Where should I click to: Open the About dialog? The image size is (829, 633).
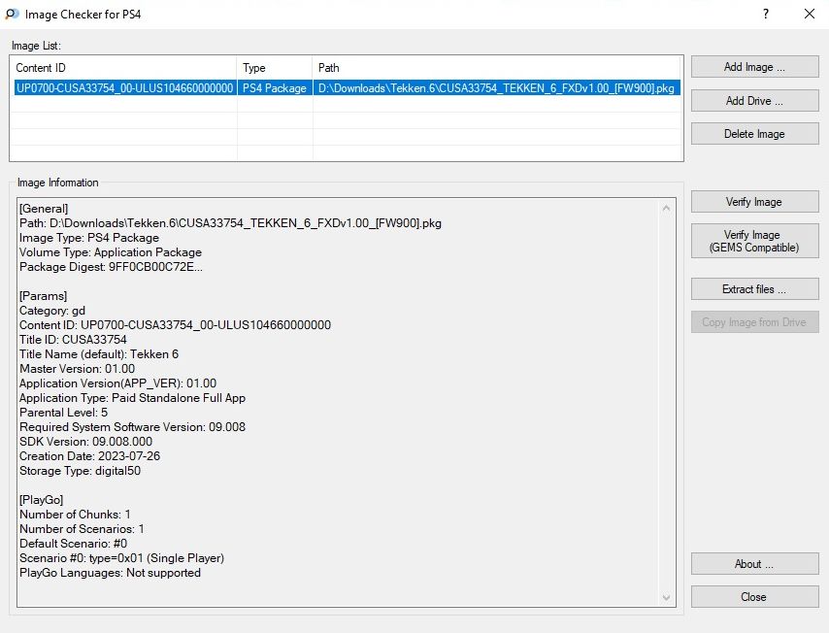point(754,564)
